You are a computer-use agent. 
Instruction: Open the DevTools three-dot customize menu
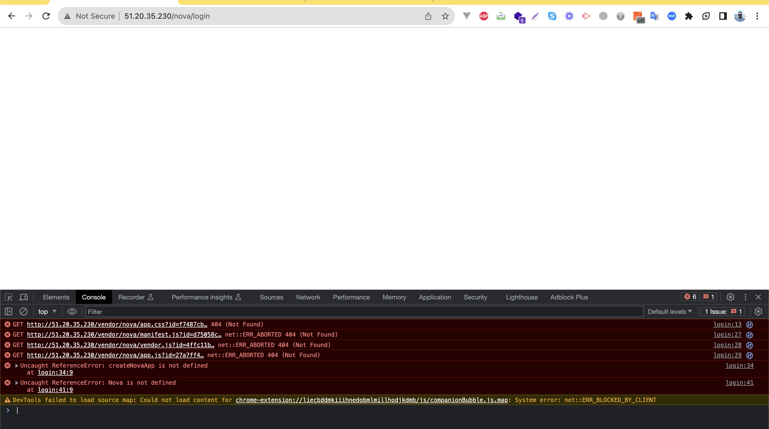pos(745,297)
